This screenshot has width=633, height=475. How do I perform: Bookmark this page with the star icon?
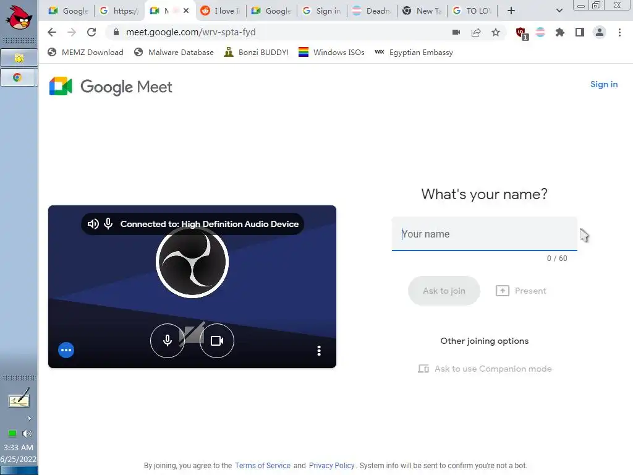click(496, 32)
